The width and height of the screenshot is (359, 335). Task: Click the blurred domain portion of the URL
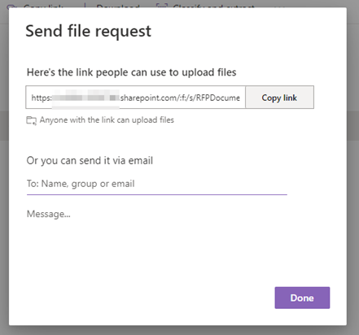(85, 98)
